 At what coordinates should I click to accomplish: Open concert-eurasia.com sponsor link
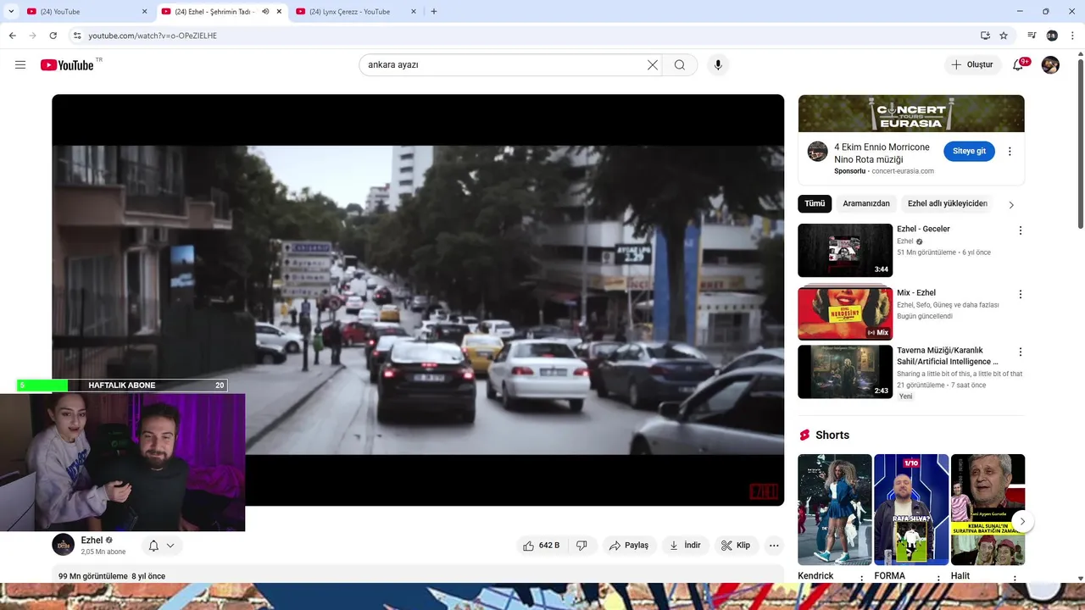click(x=903, y=171)
